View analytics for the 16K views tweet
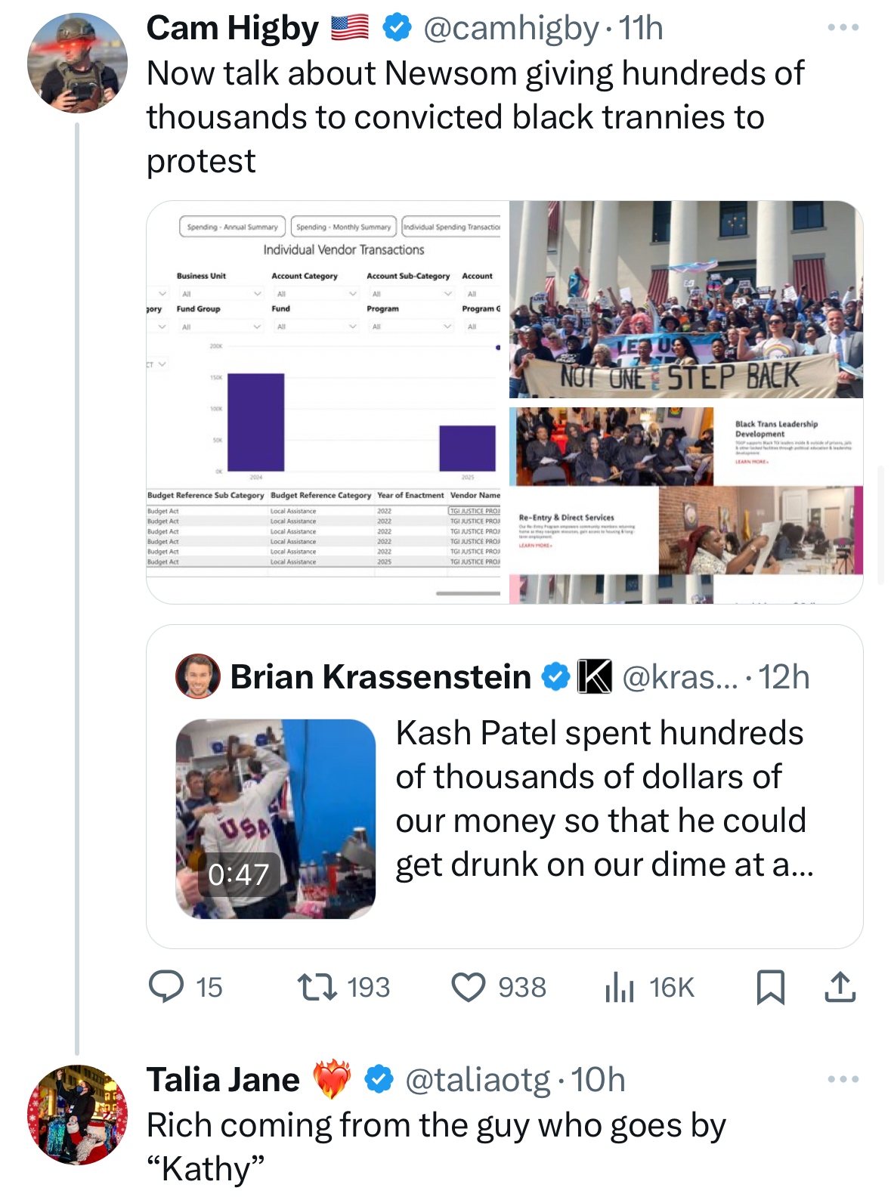The width and height of the screenshot is (891, 1197). coord(620,987)
